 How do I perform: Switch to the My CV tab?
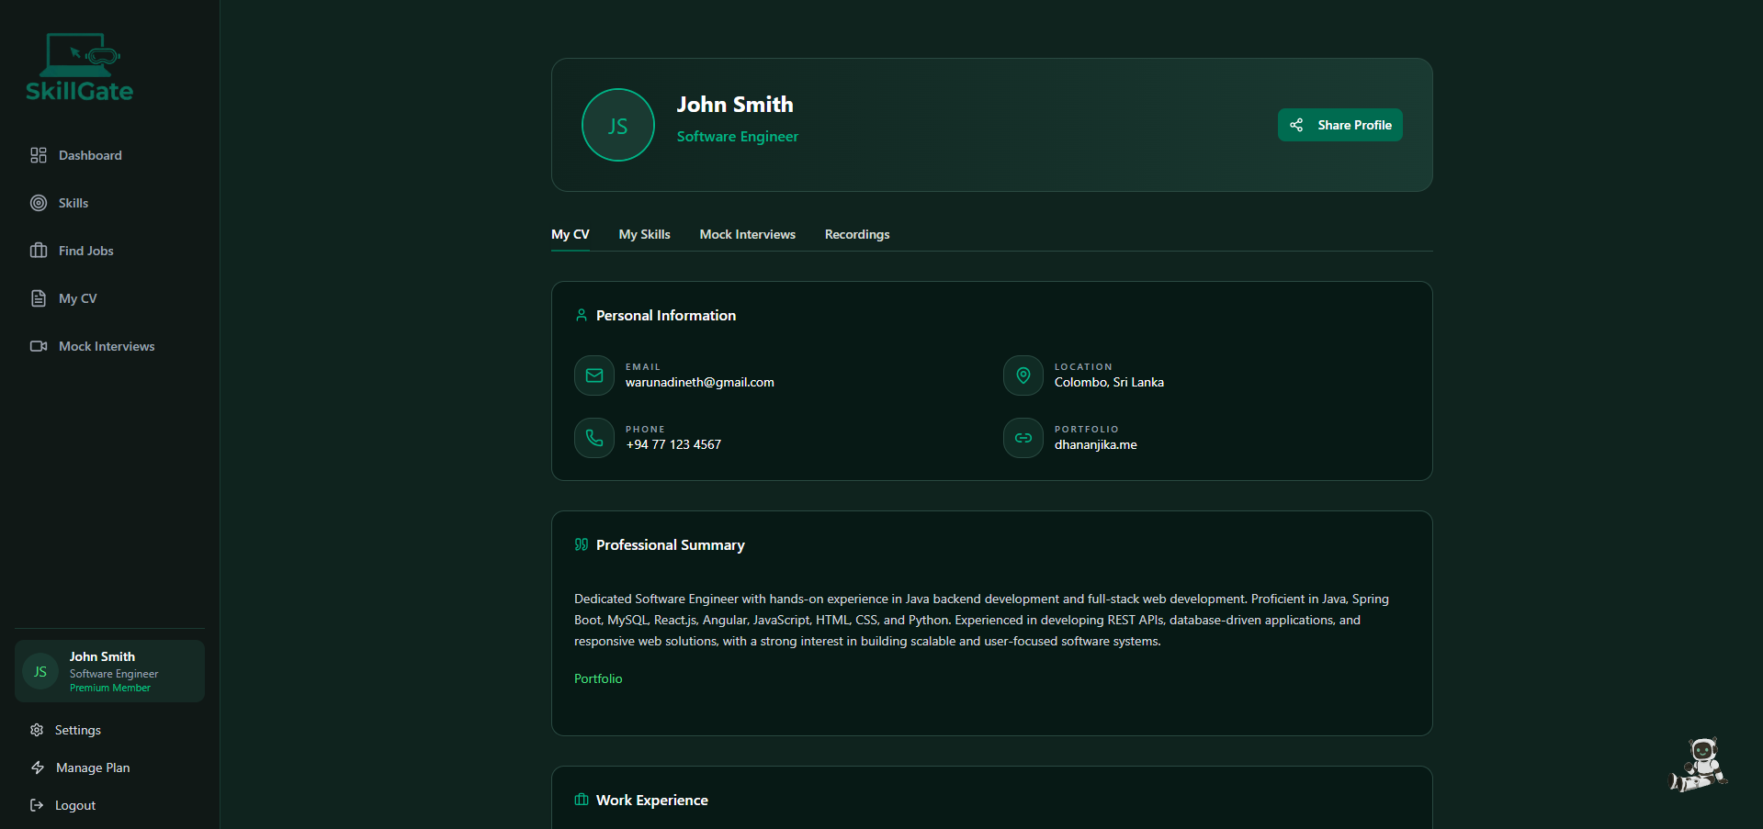[571, 234]
